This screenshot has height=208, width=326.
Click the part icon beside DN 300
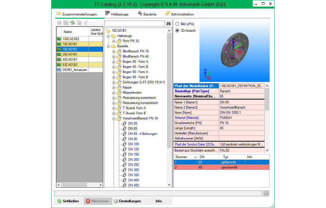(x=124, y=170)
